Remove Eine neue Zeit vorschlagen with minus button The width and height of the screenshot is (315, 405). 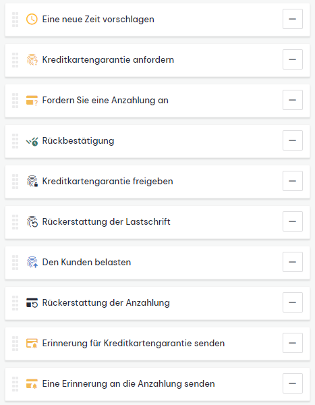pos(293,19)
